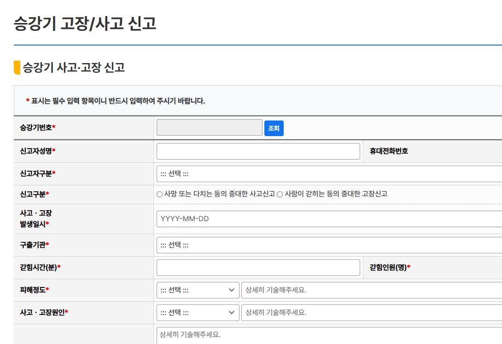
Task: Click the 휴대전화번호 label text
Action: (389, 151)
